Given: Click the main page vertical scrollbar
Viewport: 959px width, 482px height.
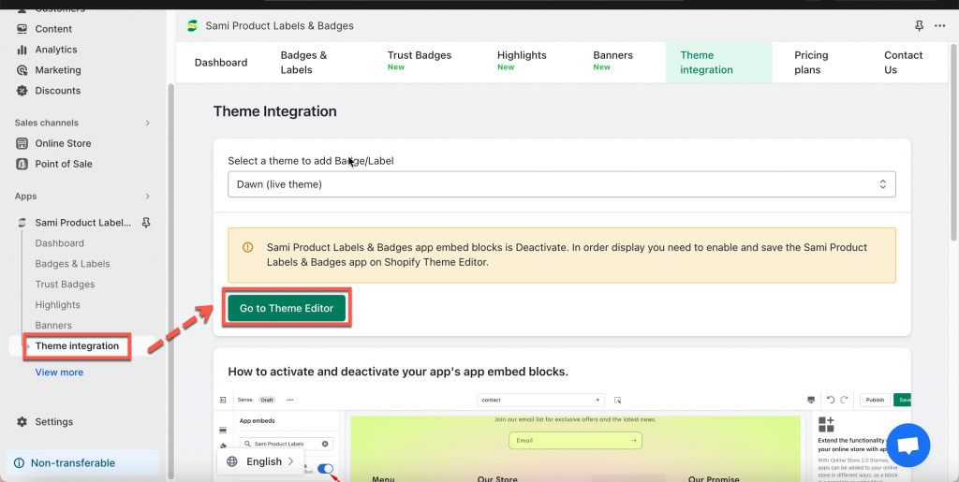Looking at the screenshot, I should coord(953,140).
